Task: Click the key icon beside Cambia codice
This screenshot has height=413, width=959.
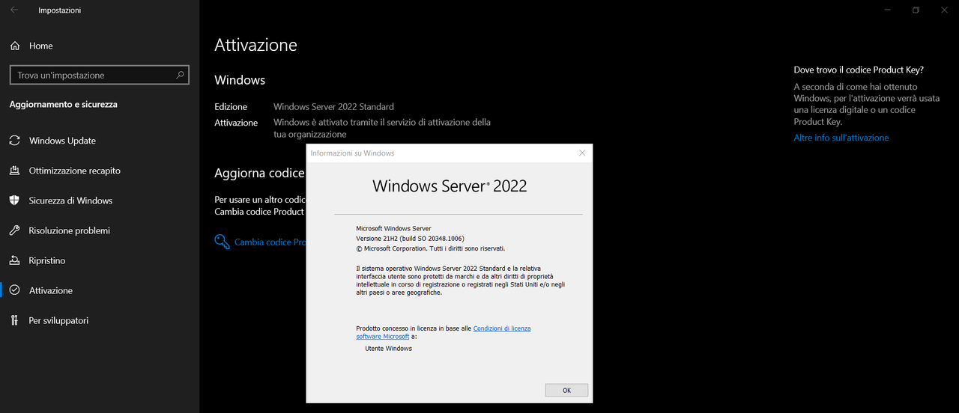Action: tap(222, 242)
